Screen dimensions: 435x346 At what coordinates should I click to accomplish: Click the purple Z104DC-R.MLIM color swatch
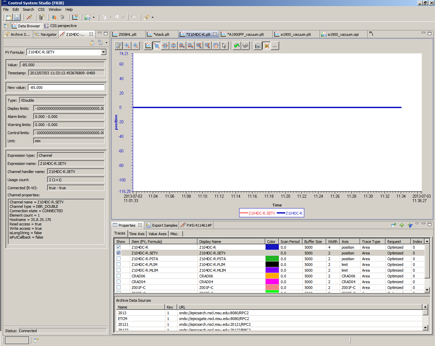click(x=272, y=270)
